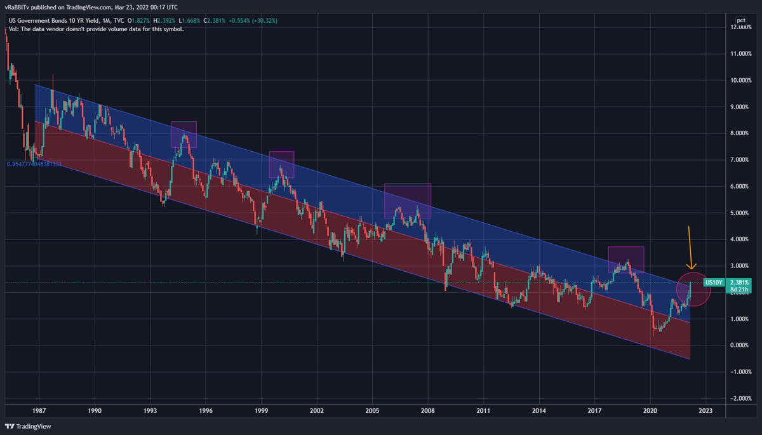Click the 11.000% price axis label

click(740, 54)
